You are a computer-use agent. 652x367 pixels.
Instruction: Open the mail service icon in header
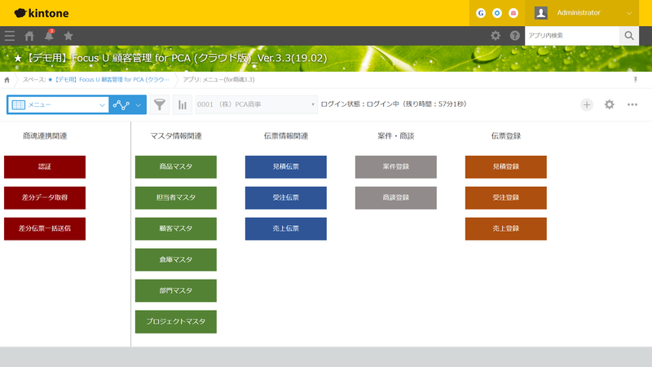(513, 13)
